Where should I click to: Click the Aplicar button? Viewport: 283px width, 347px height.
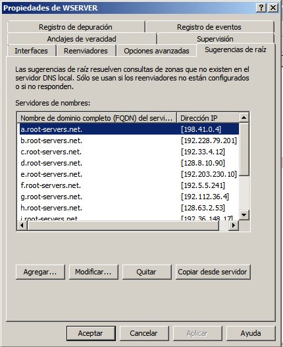[197, 333]
